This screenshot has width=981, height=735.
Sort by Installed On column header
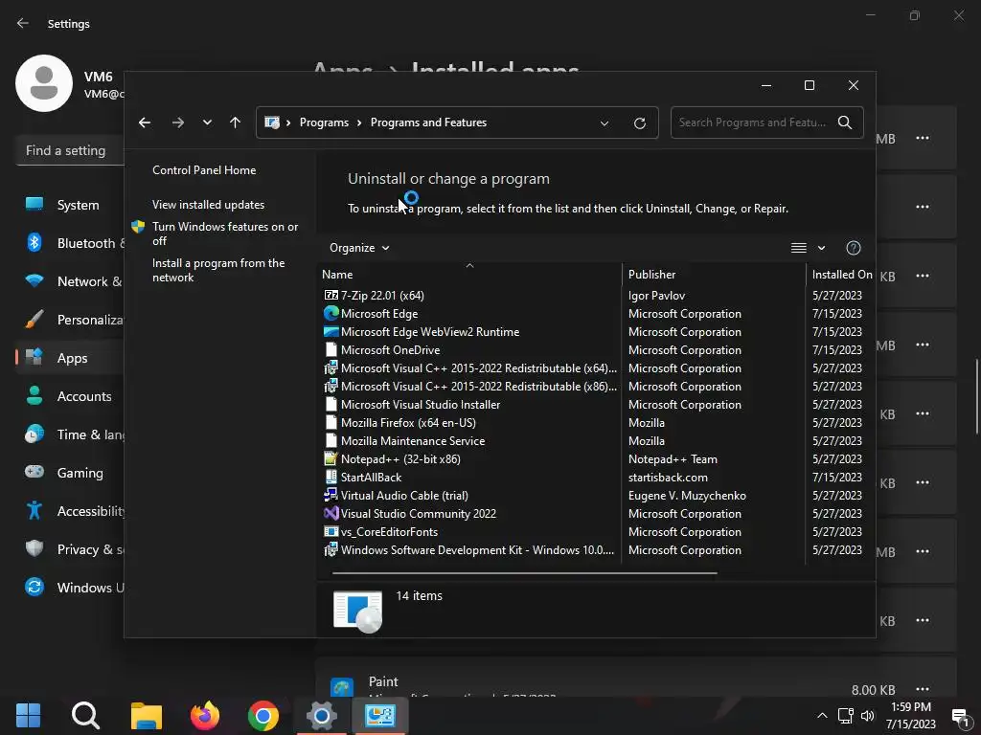840,275
